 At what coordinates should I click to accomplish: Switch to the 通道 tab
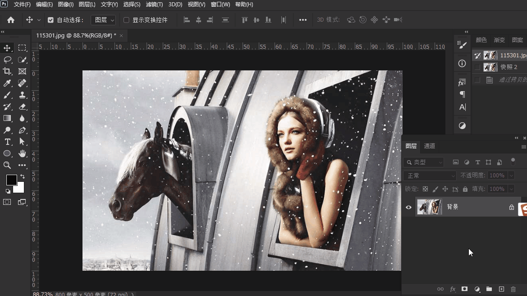tap(430, 146)
